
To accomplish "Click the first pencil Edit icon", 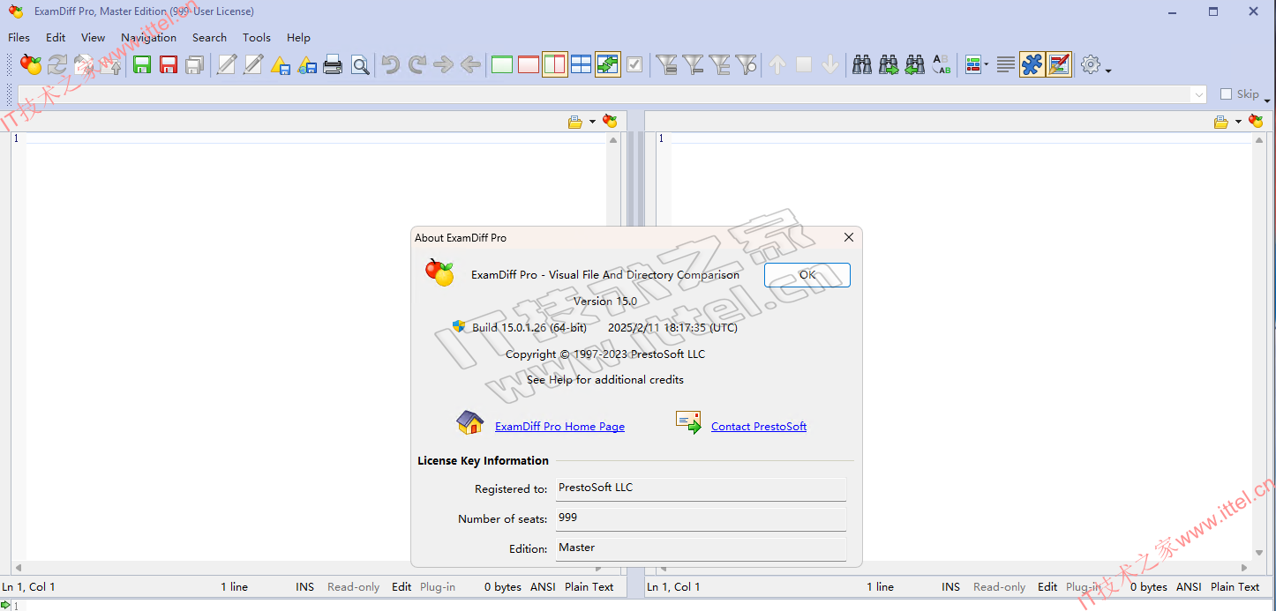I will point(227,64).
